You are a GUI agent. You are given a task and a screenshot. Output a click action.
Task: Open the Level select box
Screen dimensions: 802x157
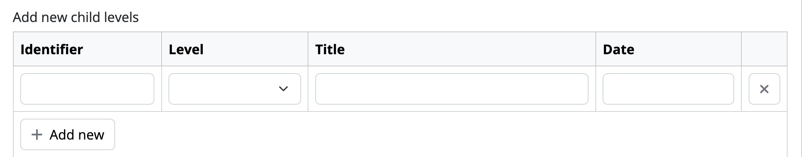tap(234, 89)
